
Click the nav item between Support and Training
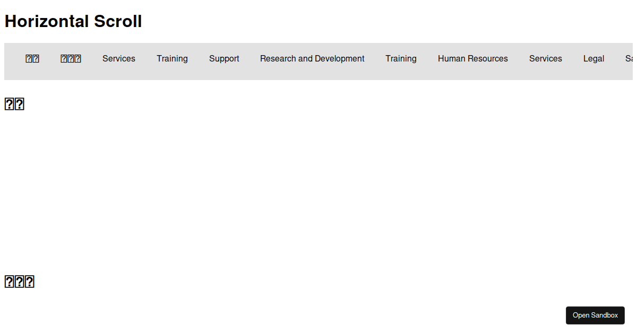pyautogui.click(x=312, y=58)
